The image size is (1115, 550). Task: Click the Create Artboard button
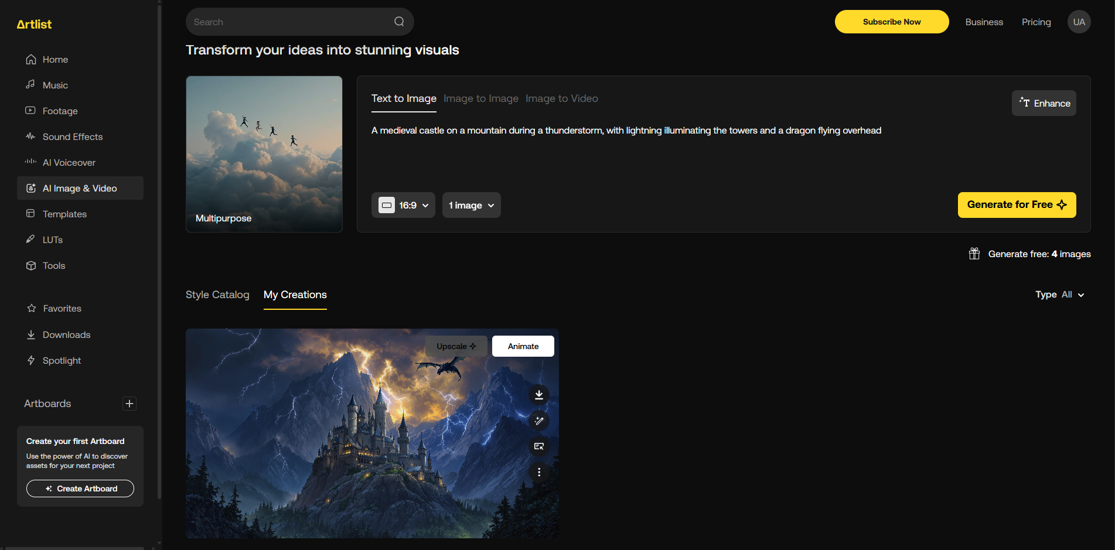tap(80, 488)
